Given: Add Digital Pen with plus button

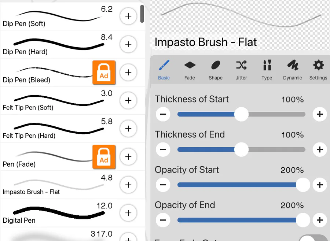Looking at the screenshot, I should pyautogui.click(x=128, y=213).
